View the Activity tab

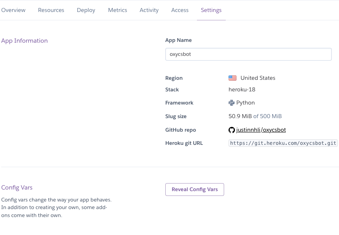(149, 10)
